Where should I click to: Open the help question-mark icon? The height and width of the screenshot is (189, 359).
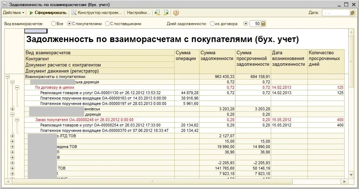[x=176, y=13]
